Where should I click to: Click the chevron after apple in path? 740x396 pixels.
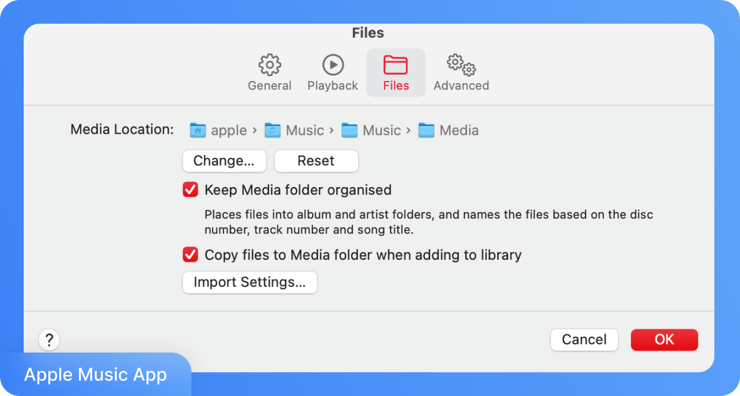(x=255, y=130)
